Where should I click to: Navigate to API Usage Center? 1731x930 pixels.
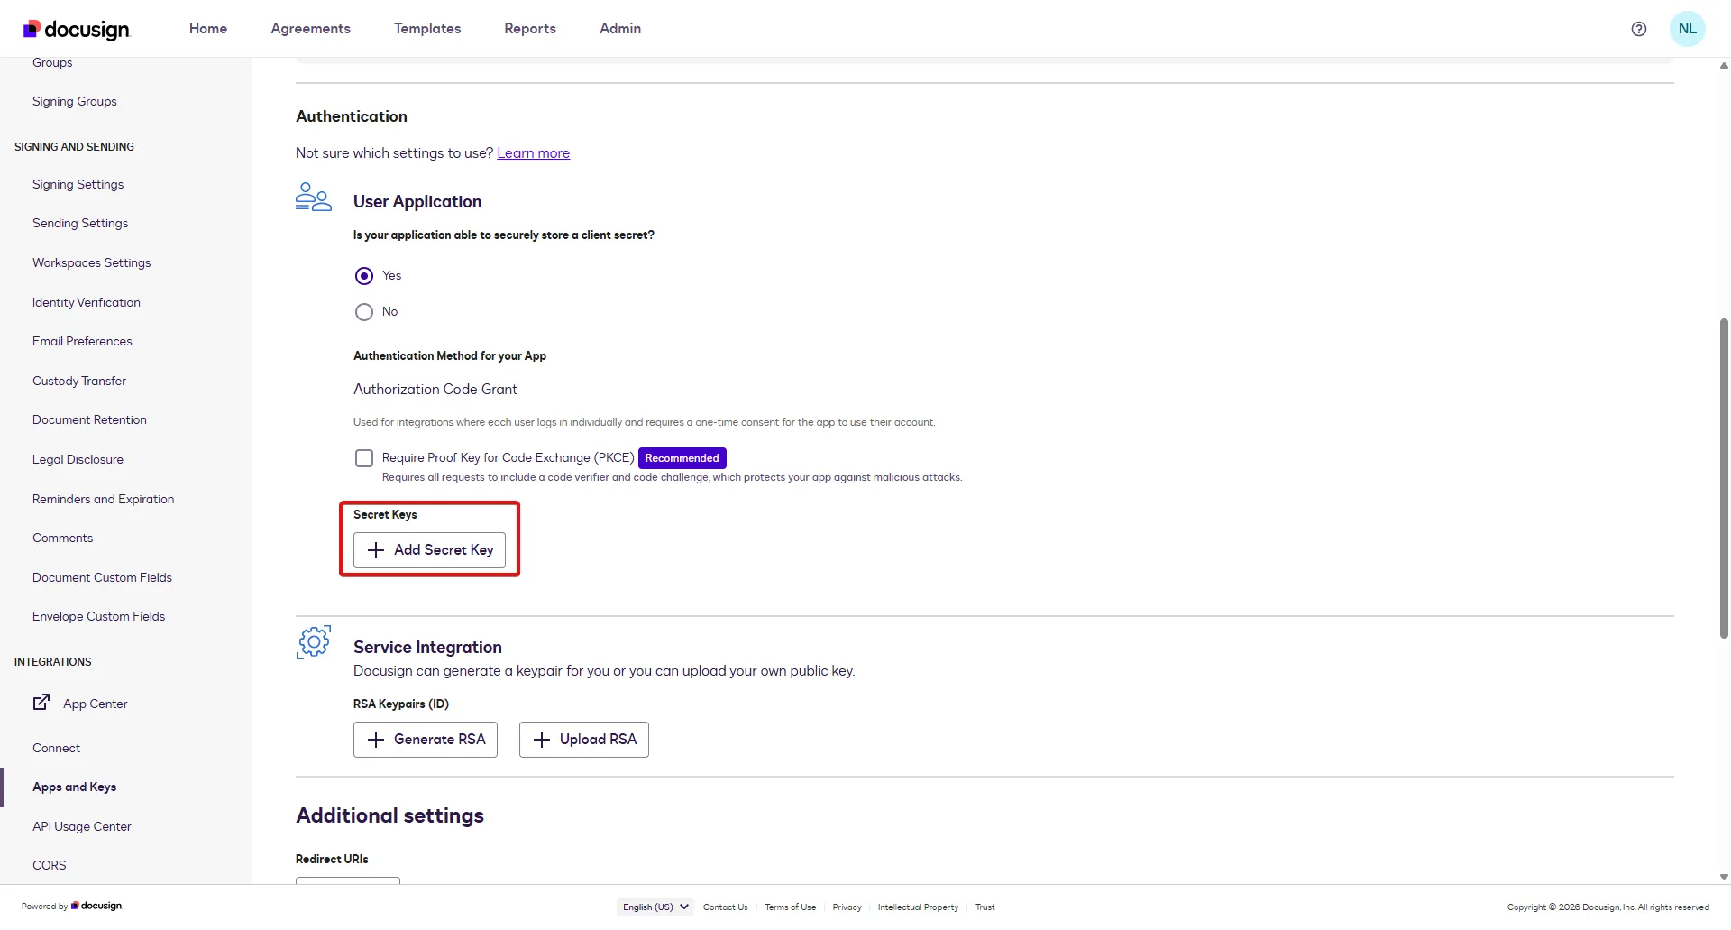coord(82,826)
